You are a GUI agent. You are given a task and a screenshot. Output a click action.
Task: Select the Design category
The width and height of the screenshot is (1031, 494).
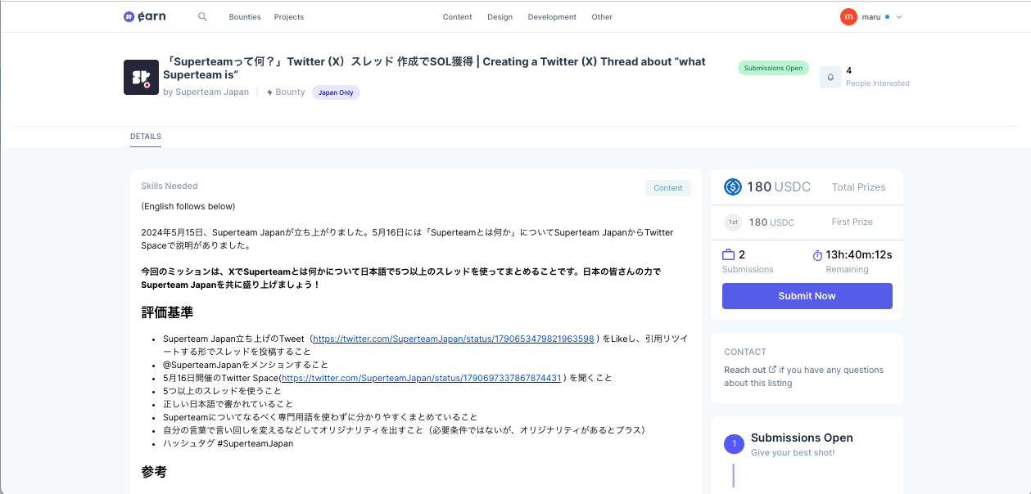click(x=500, y=16)
